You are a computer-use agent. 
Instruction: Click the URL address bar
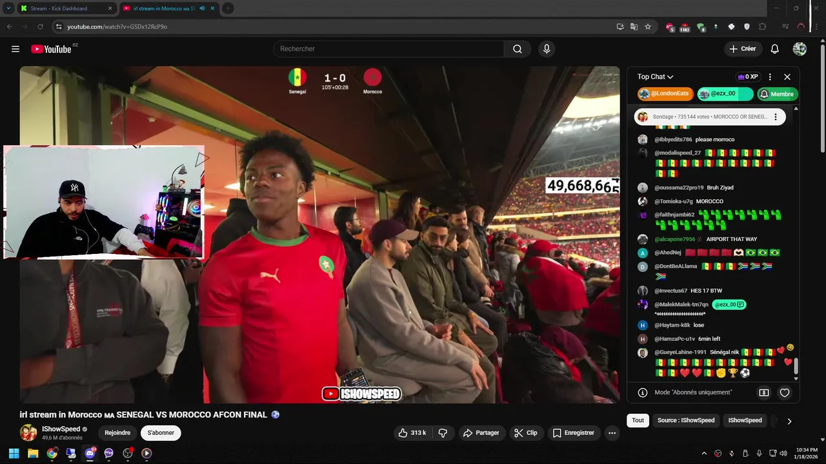pos(336,26)
